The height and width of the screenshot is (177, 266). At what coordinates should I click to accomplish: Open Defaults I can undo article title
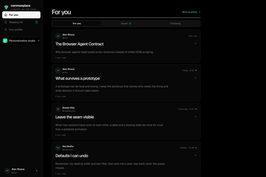[72, 156]
